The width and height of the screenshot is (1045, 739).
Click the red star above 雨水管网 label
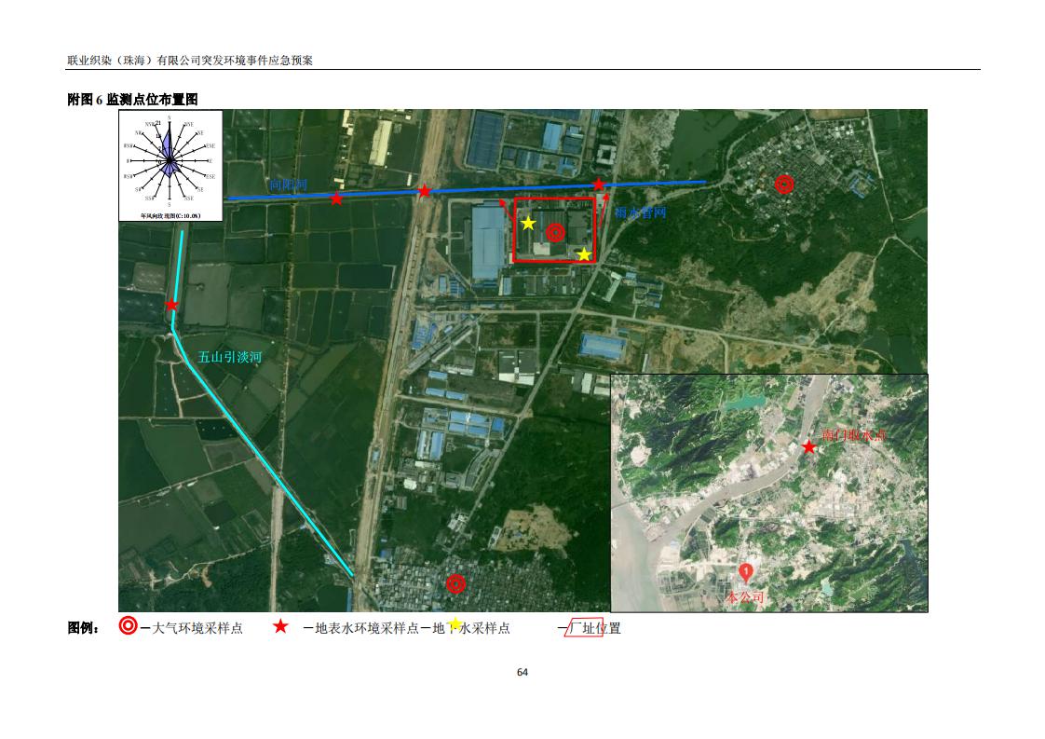pyautogui.click(x=599, y=185)
